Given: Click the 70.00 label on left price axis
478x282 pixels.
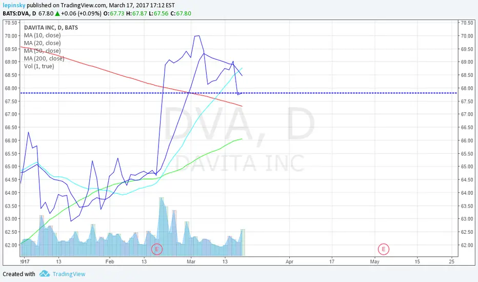Looking at the screenshot, I should coord(11,36).
